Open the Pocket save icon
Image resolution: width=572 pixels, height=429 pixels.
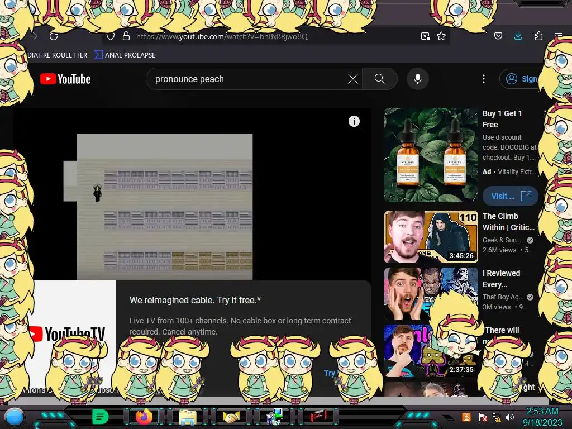498,36
